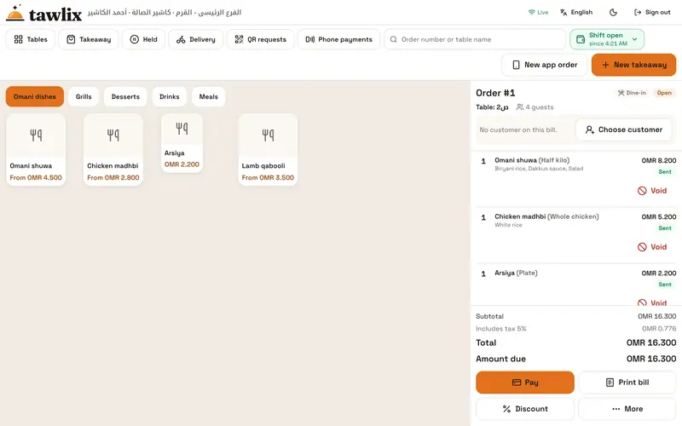
Task: Select the Omani dishes category
Action: pos(35,96)
